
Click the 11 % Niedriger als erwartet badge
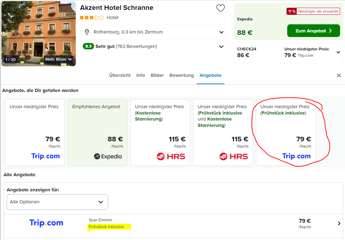point(313,11)
